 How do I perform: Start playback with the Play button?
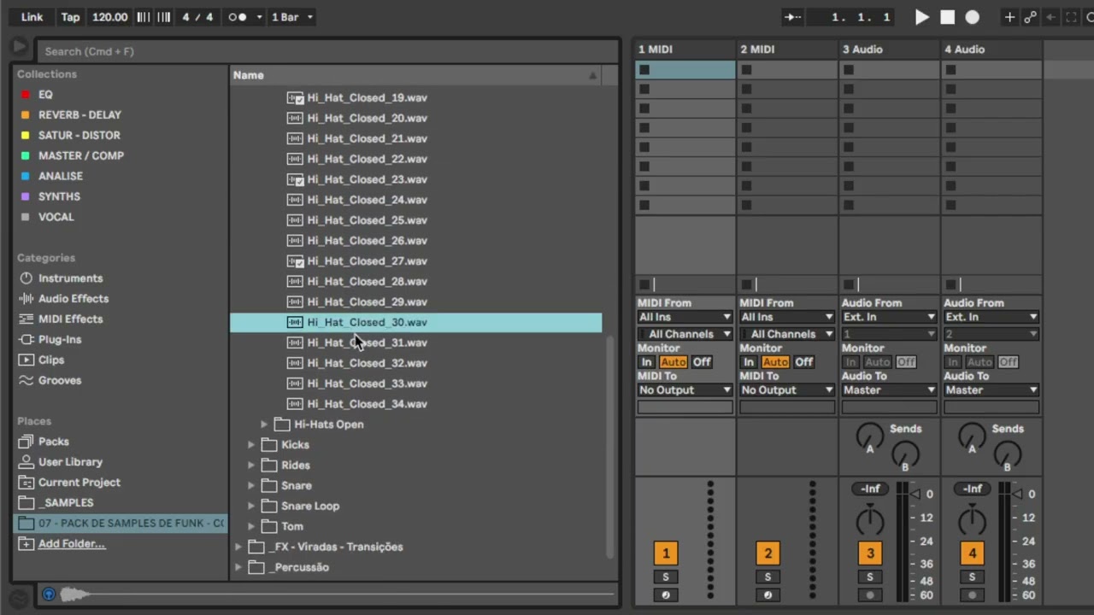pos(922,17)
